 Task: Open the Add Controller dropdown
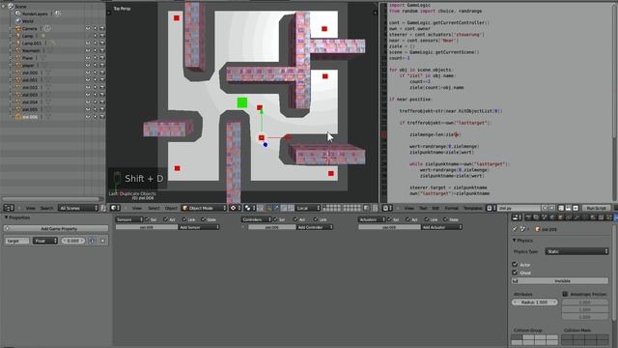click(x=314, y=227)
